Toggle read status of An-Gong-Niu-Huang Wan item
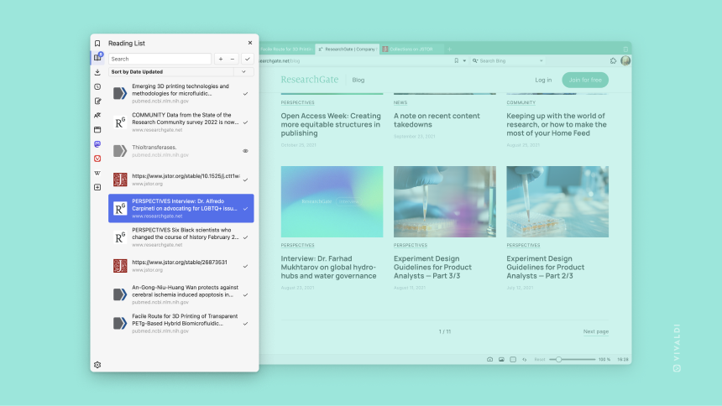 245,295
